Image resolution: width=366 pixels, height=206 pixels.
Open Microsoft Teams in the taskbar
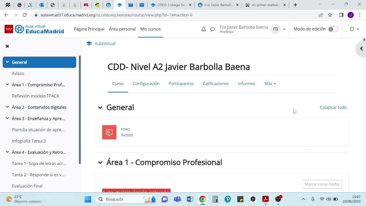[x=177, y=199]
